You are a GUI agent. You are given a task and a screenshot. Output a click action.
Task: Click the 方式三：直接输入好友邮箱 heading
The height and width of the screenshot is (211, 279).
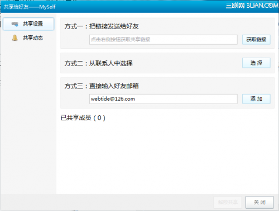[102, 86]
